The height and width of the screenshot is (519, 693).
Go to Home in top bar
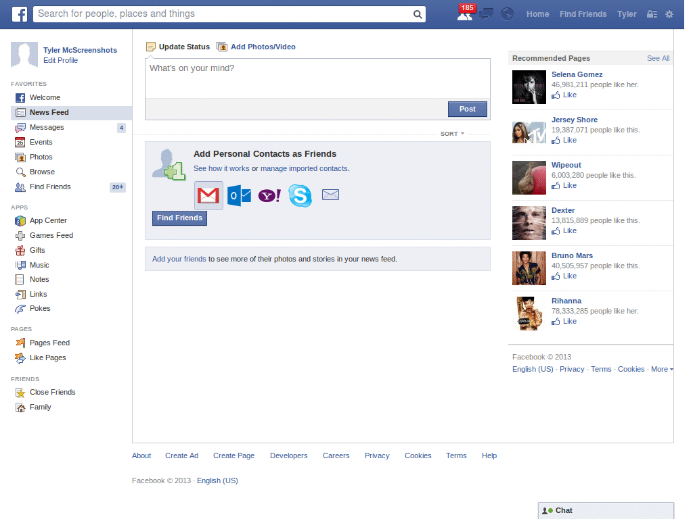[537, 14]
